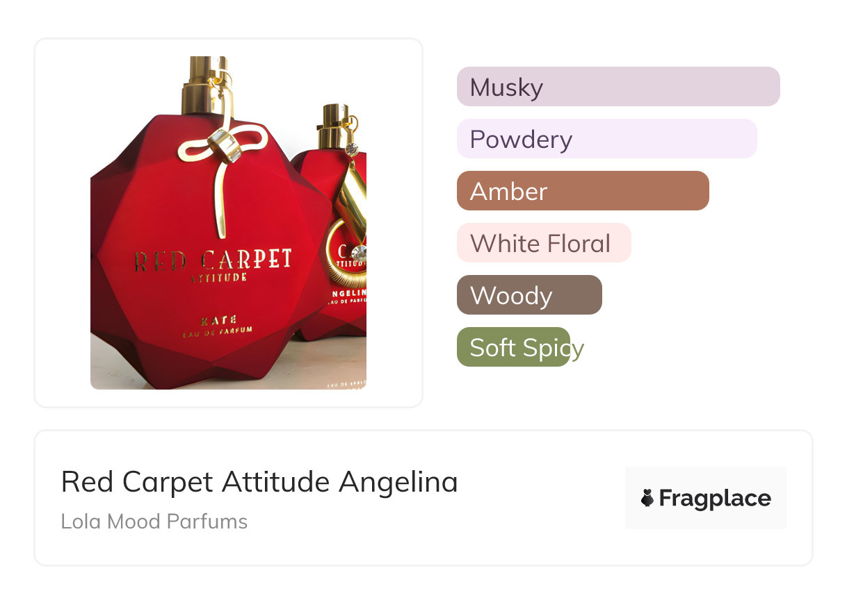This screenshot has width=847, height=600.
Task: Click the ATTITUDE text under RED CARPET
Action: point(218,277)
